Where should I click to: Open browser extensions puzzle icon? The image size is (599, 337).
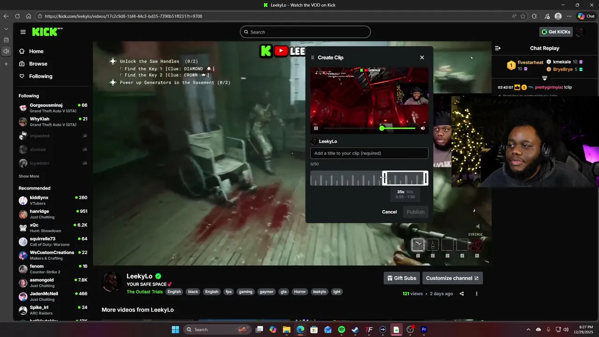[x=534, y=16]
